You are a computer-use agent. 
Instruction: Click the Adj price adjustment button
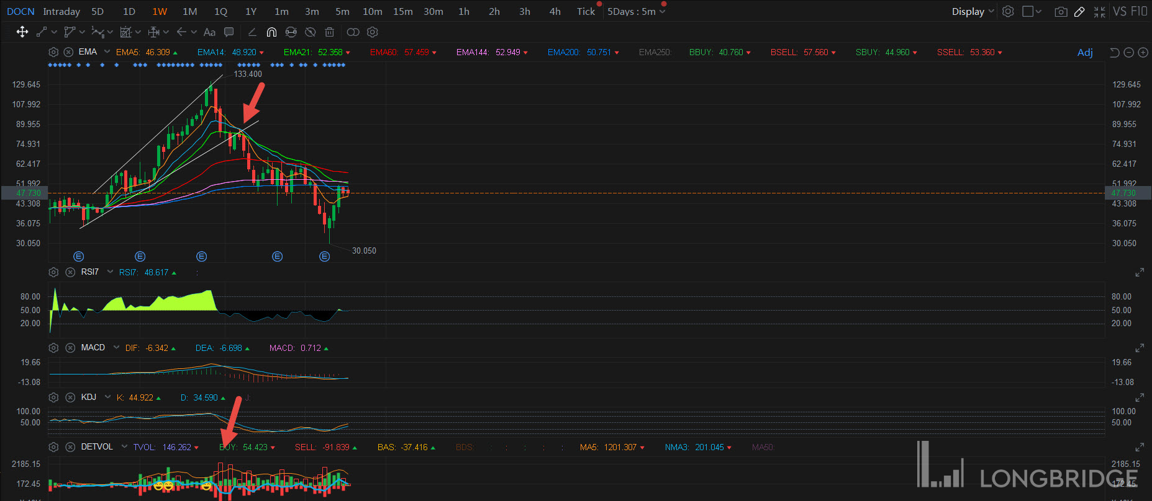(x=1085, y=53)
